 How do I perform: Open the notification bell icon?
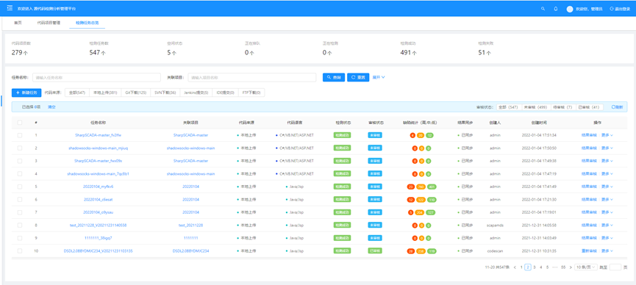[556, 9]
